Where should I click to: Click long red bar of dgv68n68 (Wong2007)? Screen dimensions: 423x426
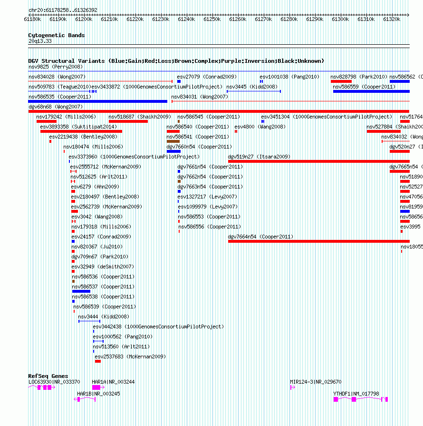(x=219, y=111)
